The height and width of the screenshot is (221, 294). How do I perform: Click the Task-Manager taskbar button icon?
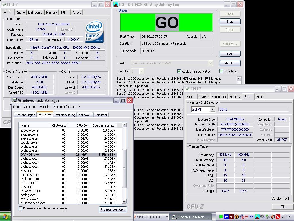coord(174,217)
